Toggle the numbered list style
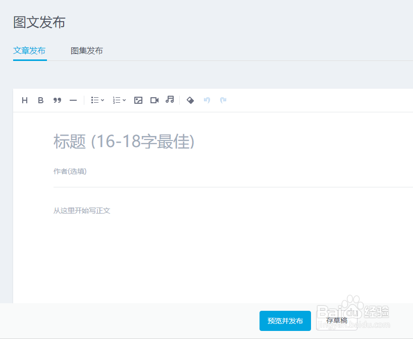This screenshot has height=339, width=413. pos(116,100)
